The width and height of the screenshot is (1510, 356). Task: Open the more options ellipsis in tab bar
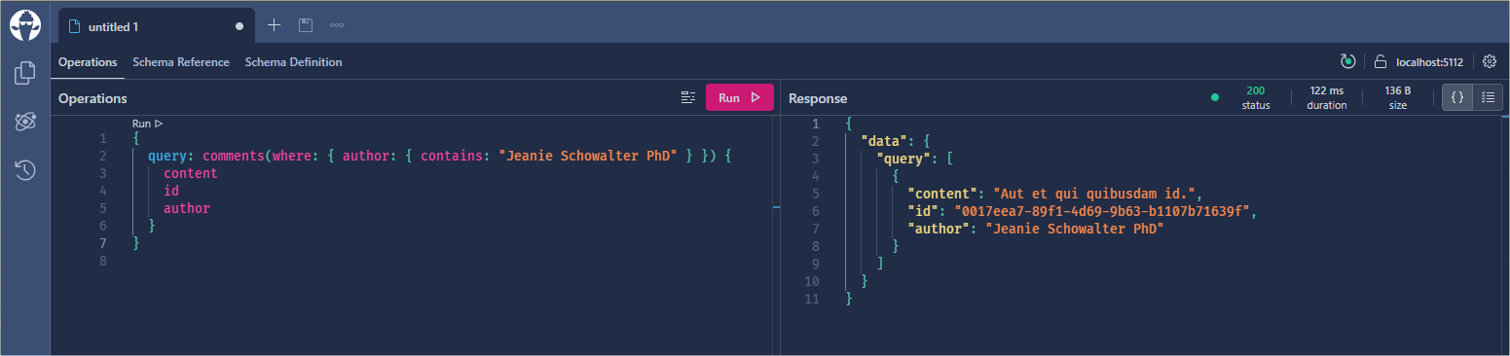coord(337,25)
